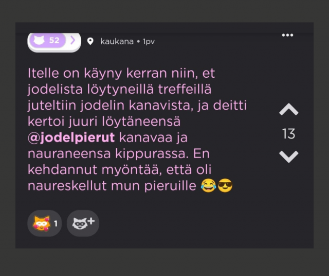
Task: Downvote the post with the down arrow
Action: pos(289,157)
